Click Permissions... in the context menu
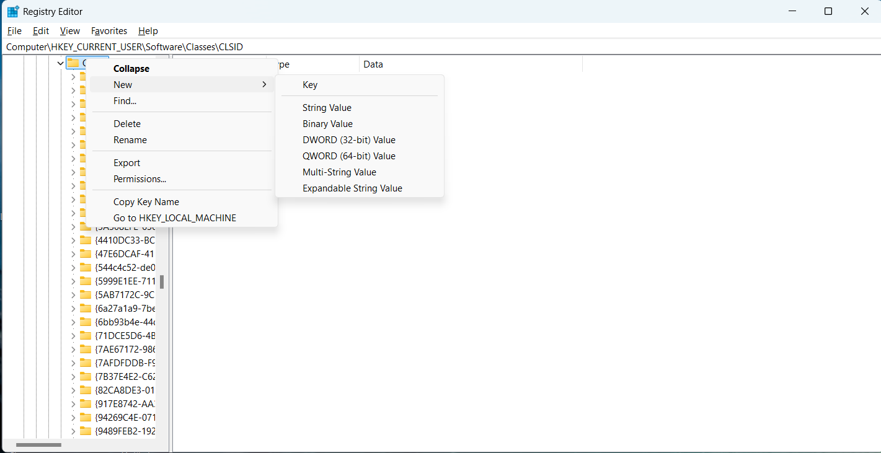 coord(139,179)
